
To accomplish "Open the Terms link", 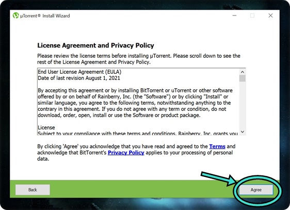I will point(217,147).
